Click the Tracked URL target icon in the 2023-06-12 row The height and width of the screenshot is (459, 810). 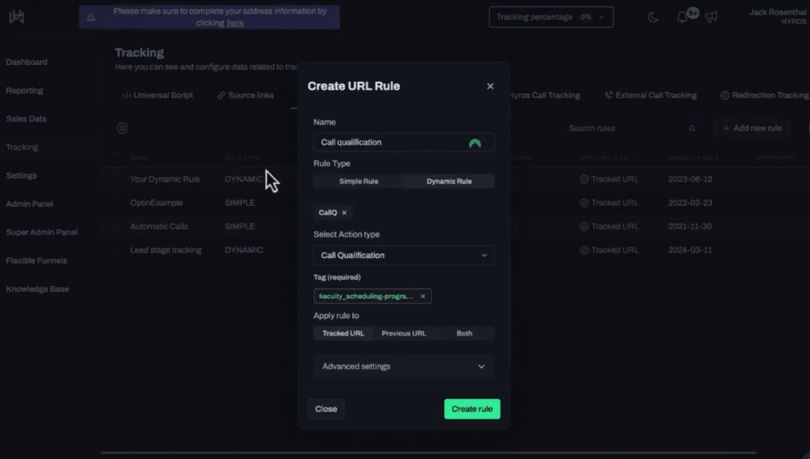click(x=584, y=179)
